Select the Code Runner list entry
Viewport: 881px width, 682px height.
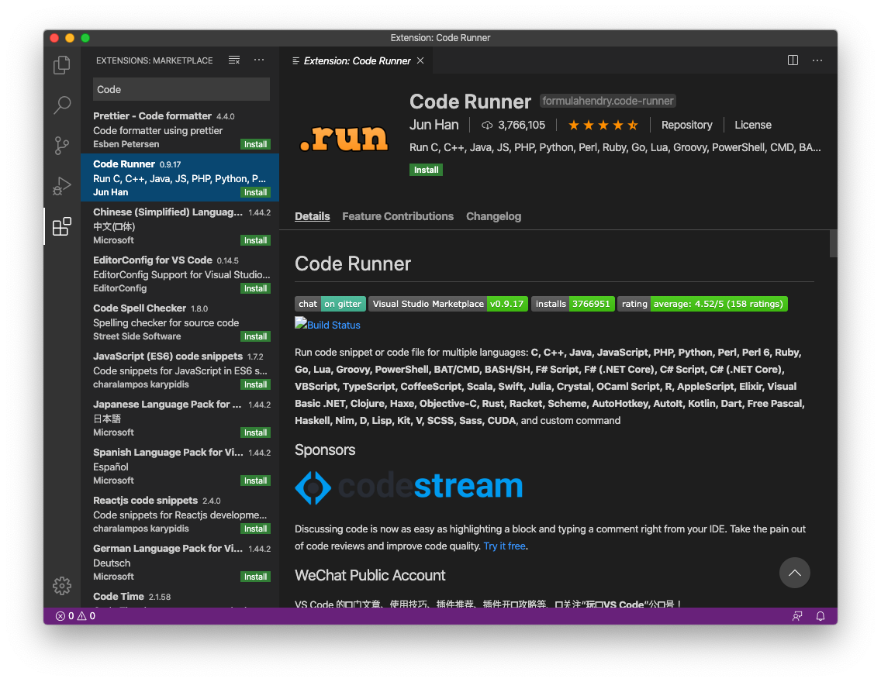(180, 177)
